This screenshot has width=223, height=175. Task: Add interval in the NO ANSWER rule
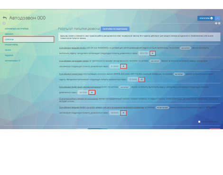tap(123, 66)
